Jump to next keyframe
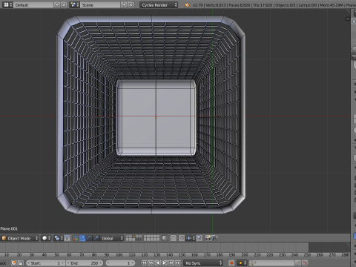The width and height of the screenshot is (356, 267). [x=171, y=263]
